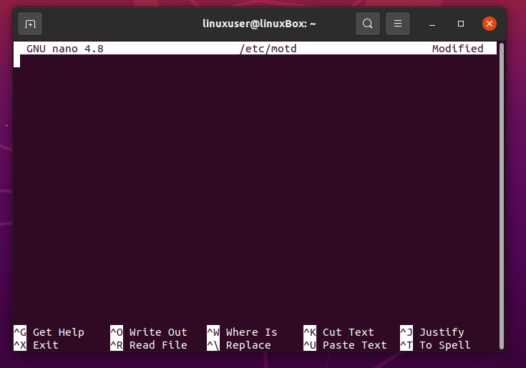This screenshot has width=526, height=368.
Task: Click the Get Help shortcut
Action: [x=58, y=332]
